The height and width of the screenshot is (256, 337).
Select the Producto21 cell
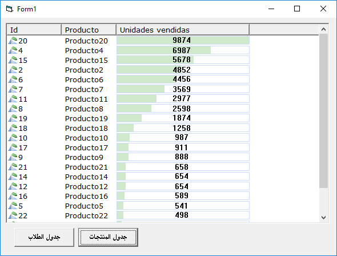click(86, 167)
